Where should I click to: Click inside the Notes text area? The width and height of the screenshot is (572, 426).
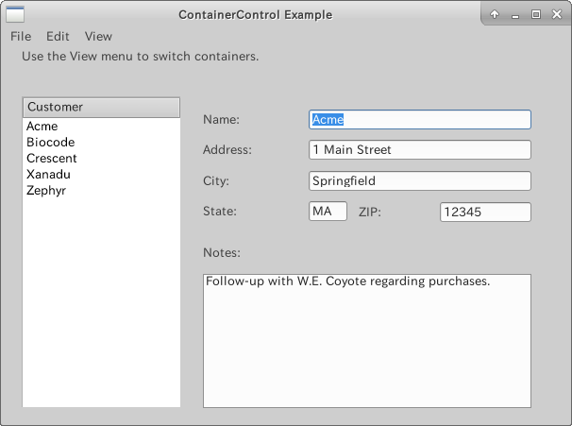click(367, 341)
